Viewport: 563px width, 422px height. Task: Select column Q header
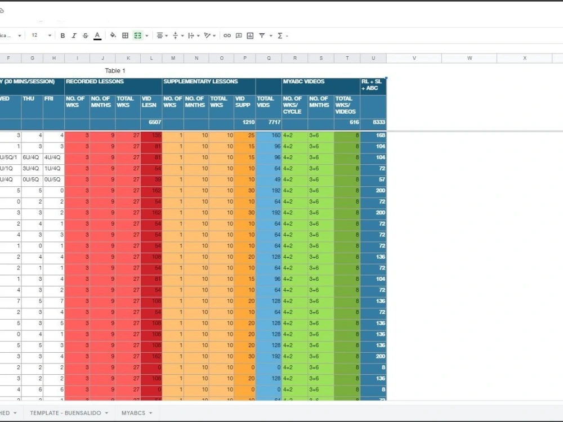click(269, 58)
